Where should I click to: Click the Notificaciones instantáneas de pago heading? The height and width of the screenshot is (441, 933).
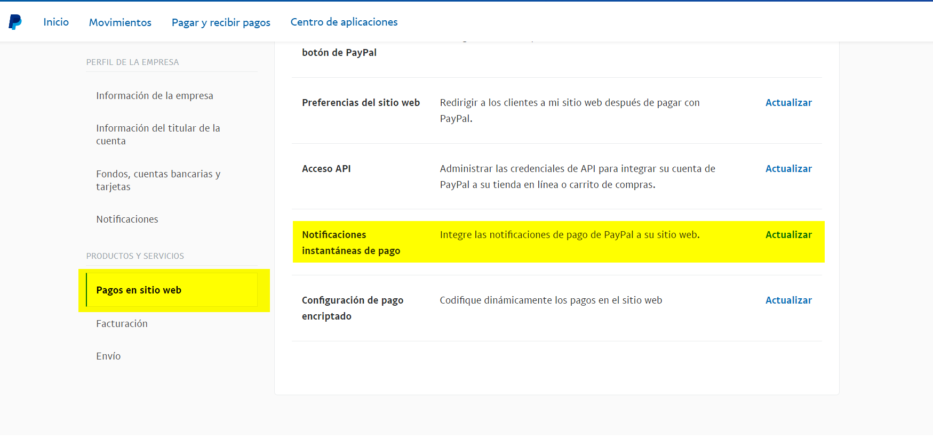tap(351, 243)
